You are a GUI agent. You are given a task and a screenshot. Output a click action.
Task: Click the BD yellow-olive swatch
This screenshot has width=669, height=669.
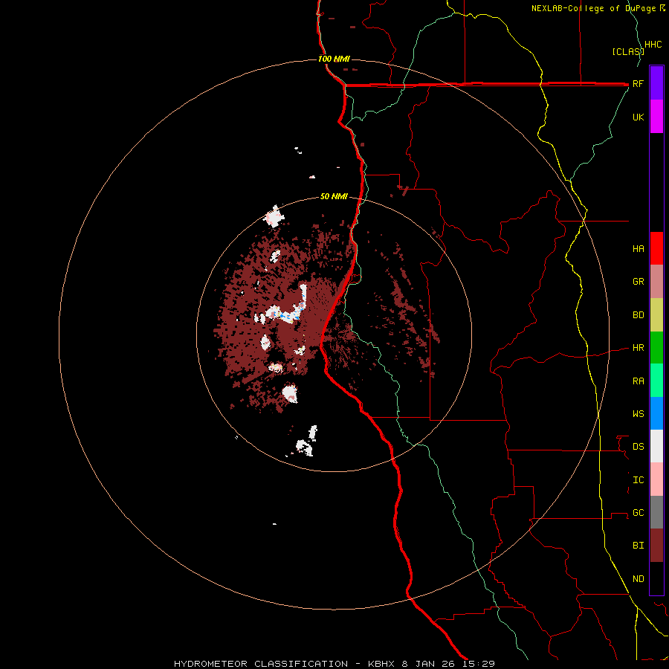656,315
